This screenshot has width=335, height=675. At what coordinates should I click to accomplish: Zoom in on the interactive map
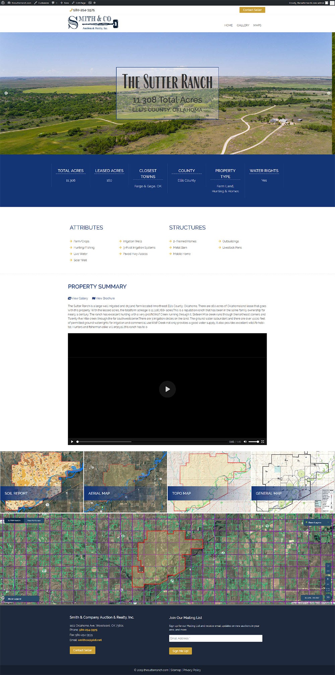click(x=328, y=579)
